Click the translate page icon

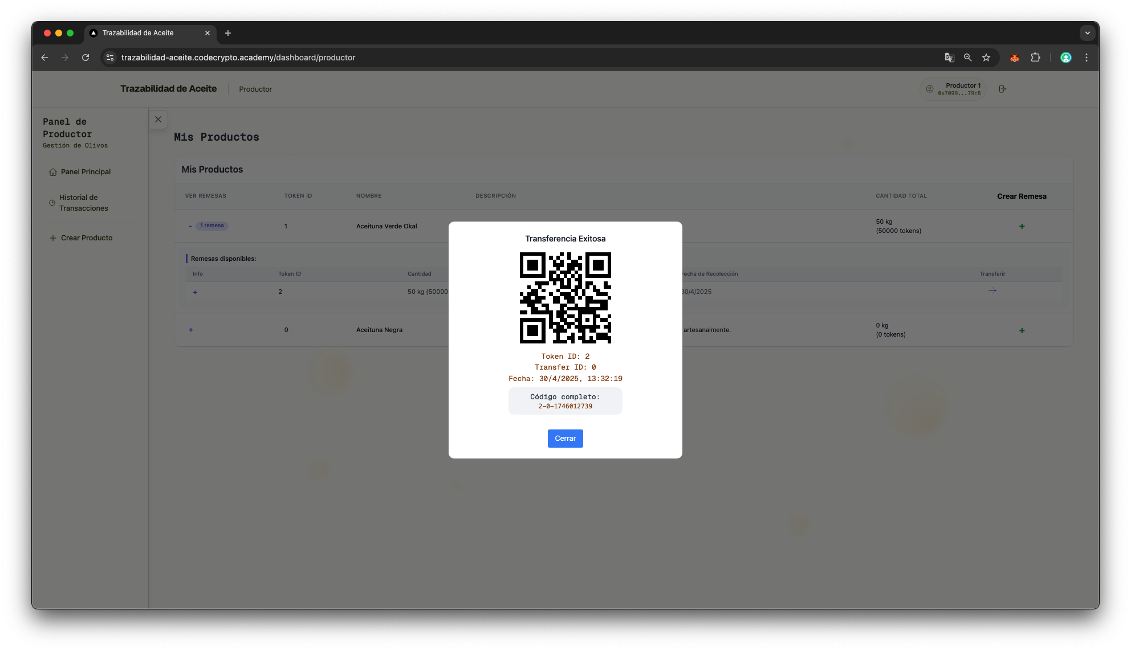point(949,58)
